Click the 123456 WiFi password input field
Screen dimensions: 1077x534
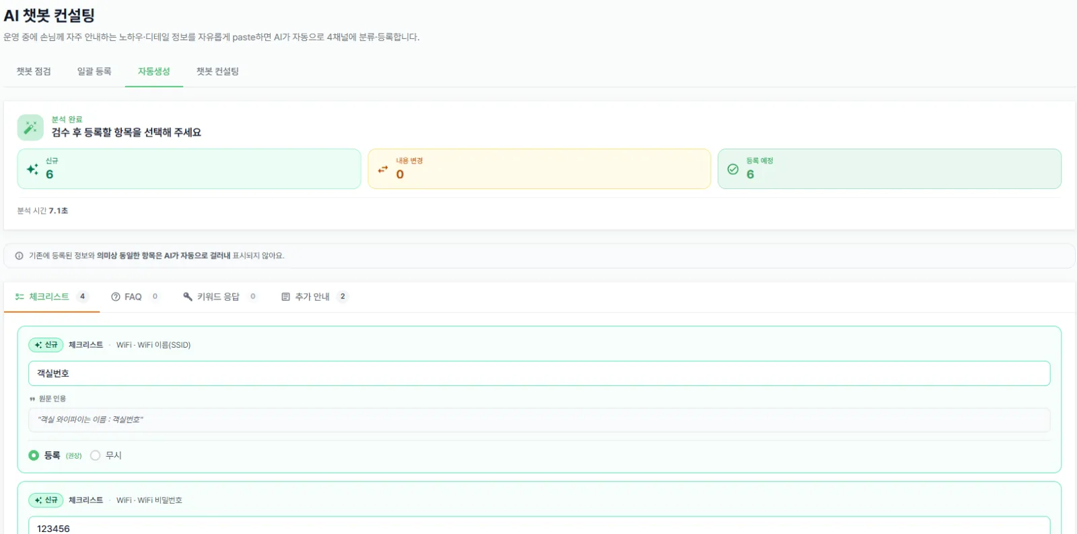point(539,526)
